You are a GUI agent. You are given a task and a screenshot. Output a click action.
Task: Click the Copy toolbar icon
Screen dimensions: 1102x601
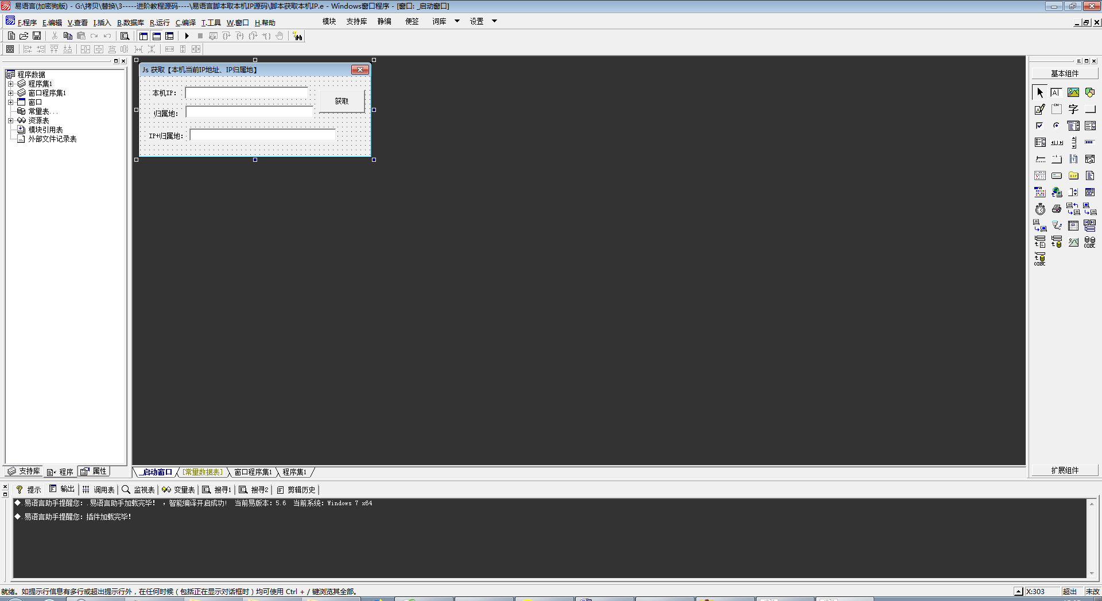(x=68, y=36)
